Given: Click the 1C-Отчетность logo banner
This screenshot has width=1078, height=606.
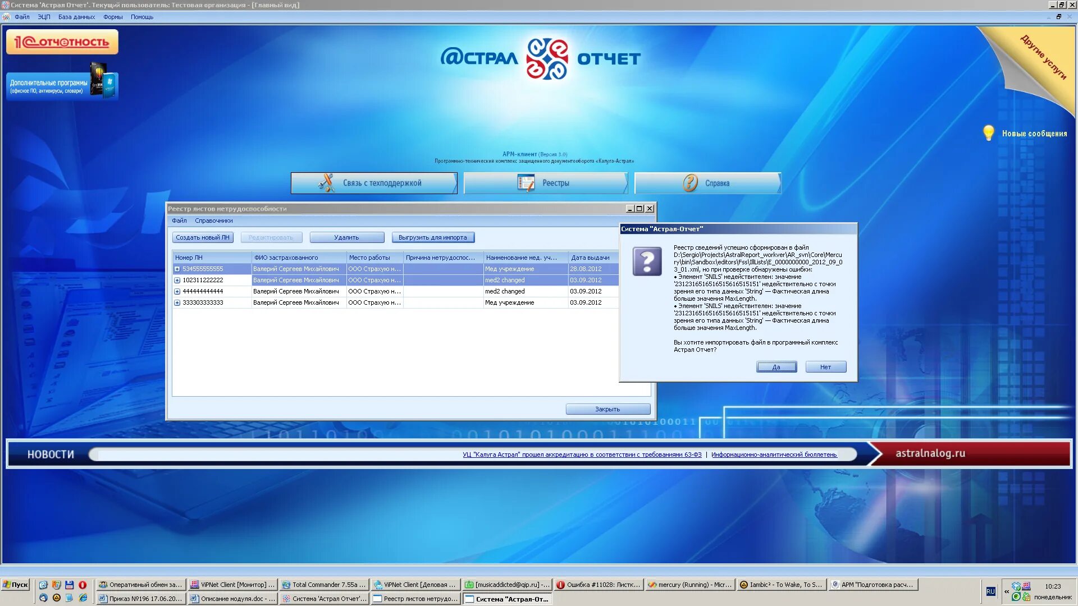Looking at the screenshot, I should pyautogui.click(x=62, y=42).
